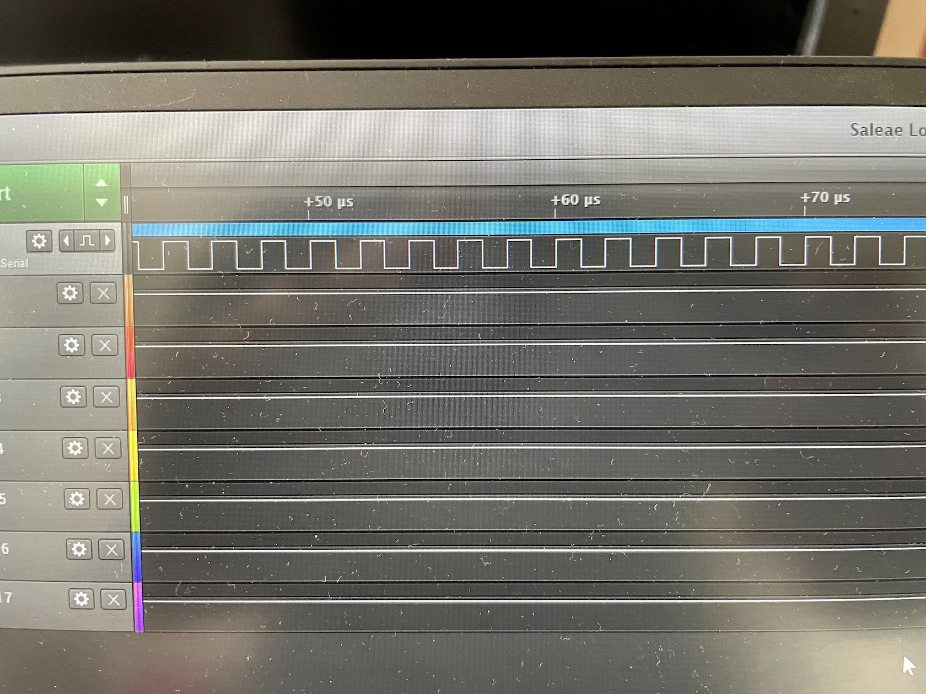Open gear settings for the red channel
This screenshot has height=694, width=926.
[72, 345]
